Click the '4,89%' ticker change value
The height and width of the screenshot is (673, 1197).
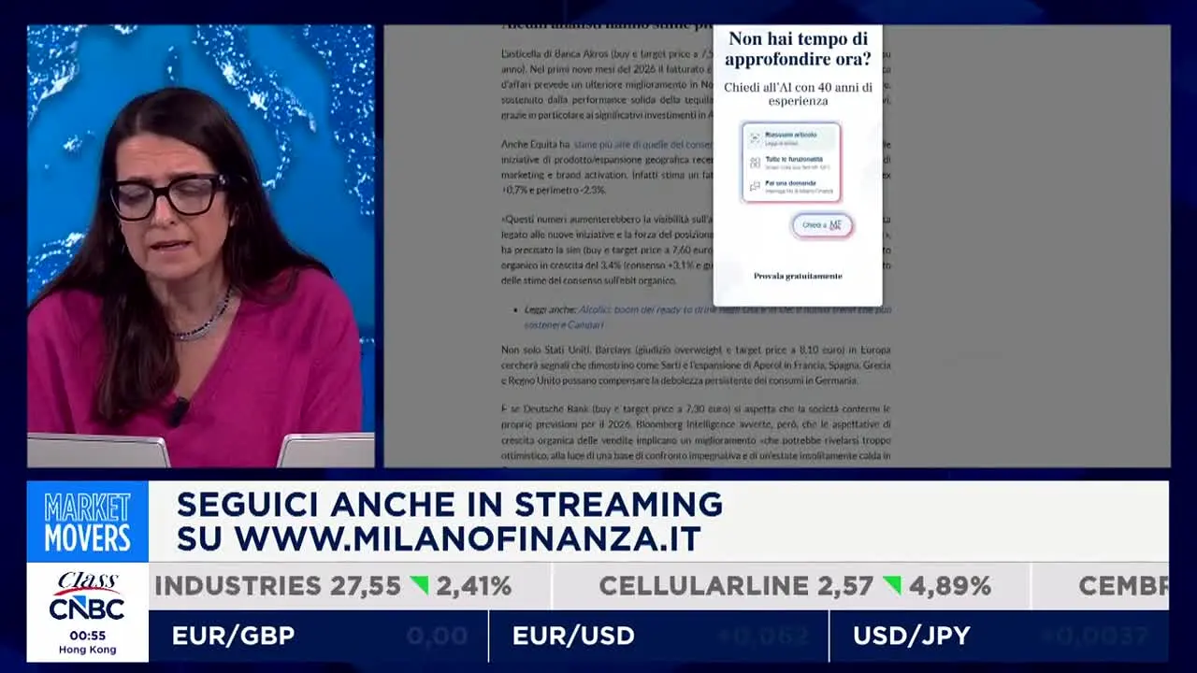(949, 586)
